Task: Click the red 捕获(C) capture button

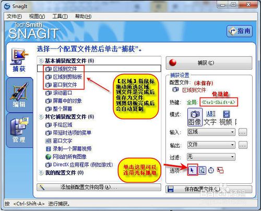Action: coord(209,63)
